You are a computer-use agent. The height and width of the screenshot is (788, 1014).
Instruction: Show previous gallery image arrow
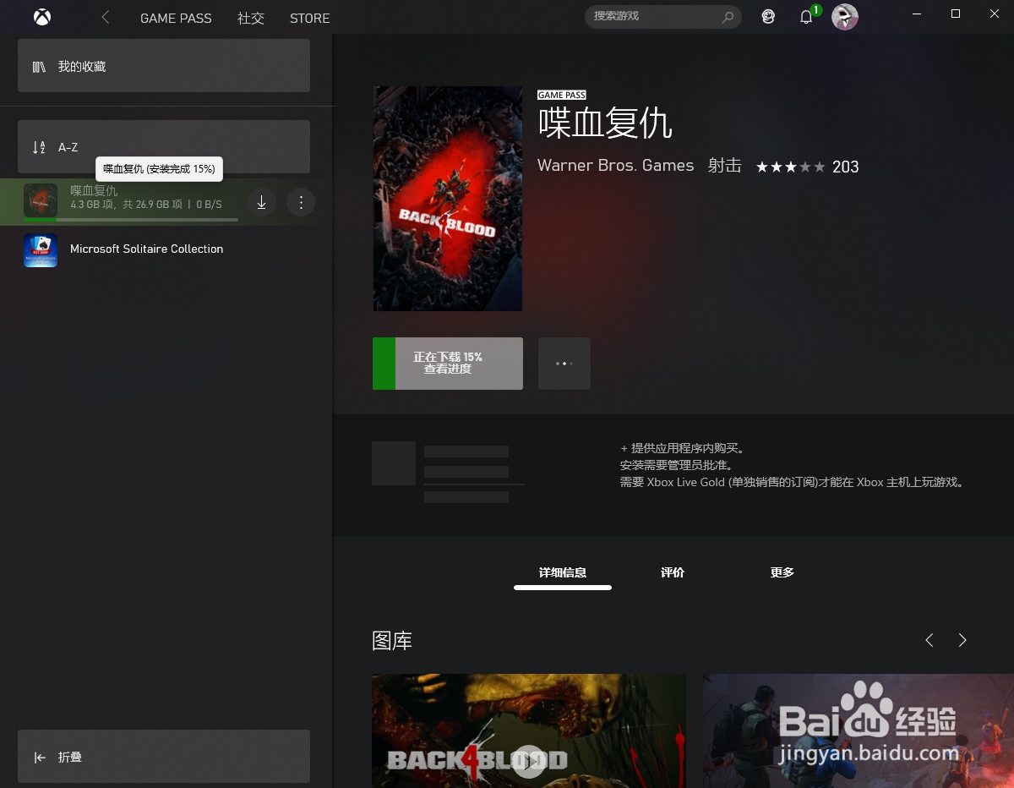point(929,640)
